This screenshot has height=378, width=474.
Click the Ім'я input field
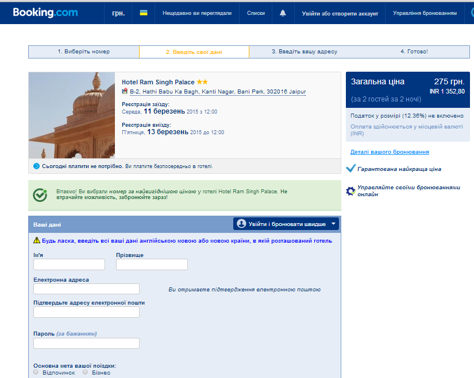[69, 264]
